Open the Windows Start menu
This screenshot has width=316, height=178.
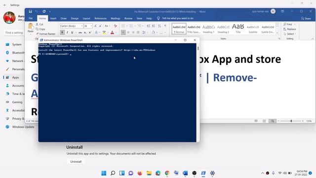pos(104,173)
